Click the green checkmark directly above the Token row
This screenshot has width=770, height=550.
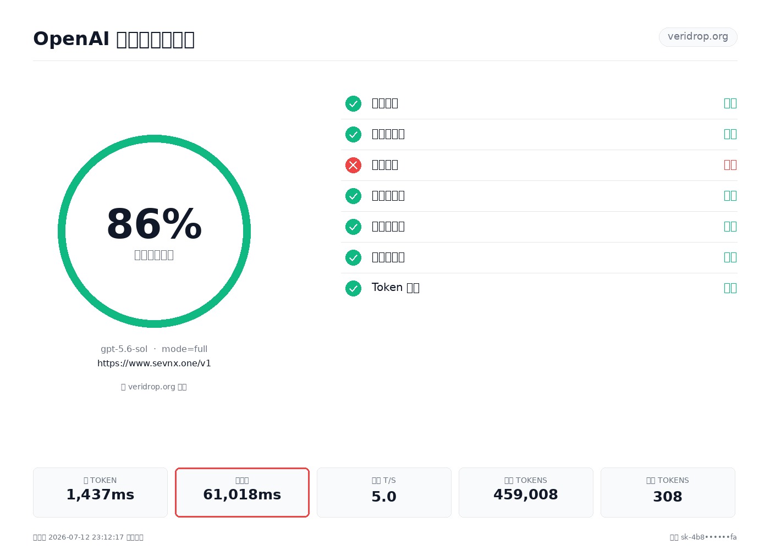coord(353,257)
